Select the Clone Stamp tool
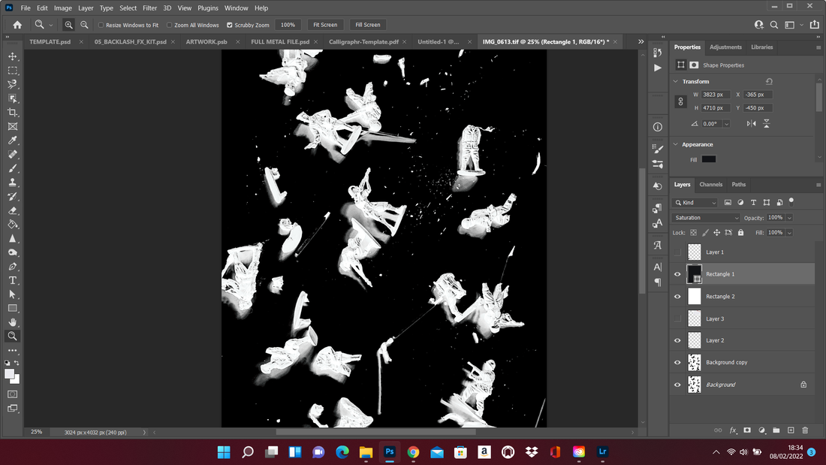826x465 pixels. pyautogui.click(x=13, y=183)
